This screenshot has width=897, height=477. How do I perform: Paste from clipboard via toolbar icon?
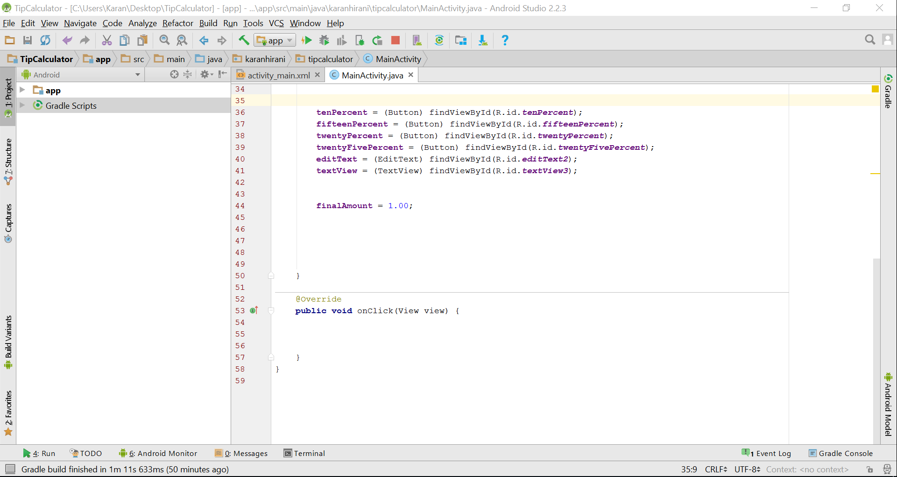tap(142, 41)
